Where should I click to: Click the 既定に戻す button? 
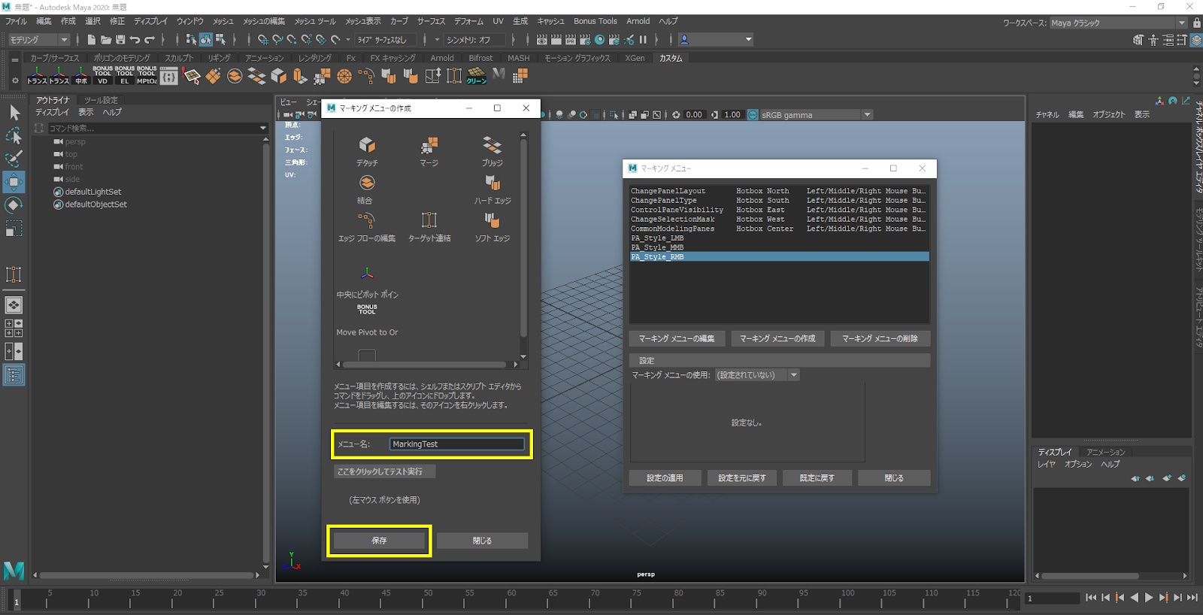tap(817, 478)
